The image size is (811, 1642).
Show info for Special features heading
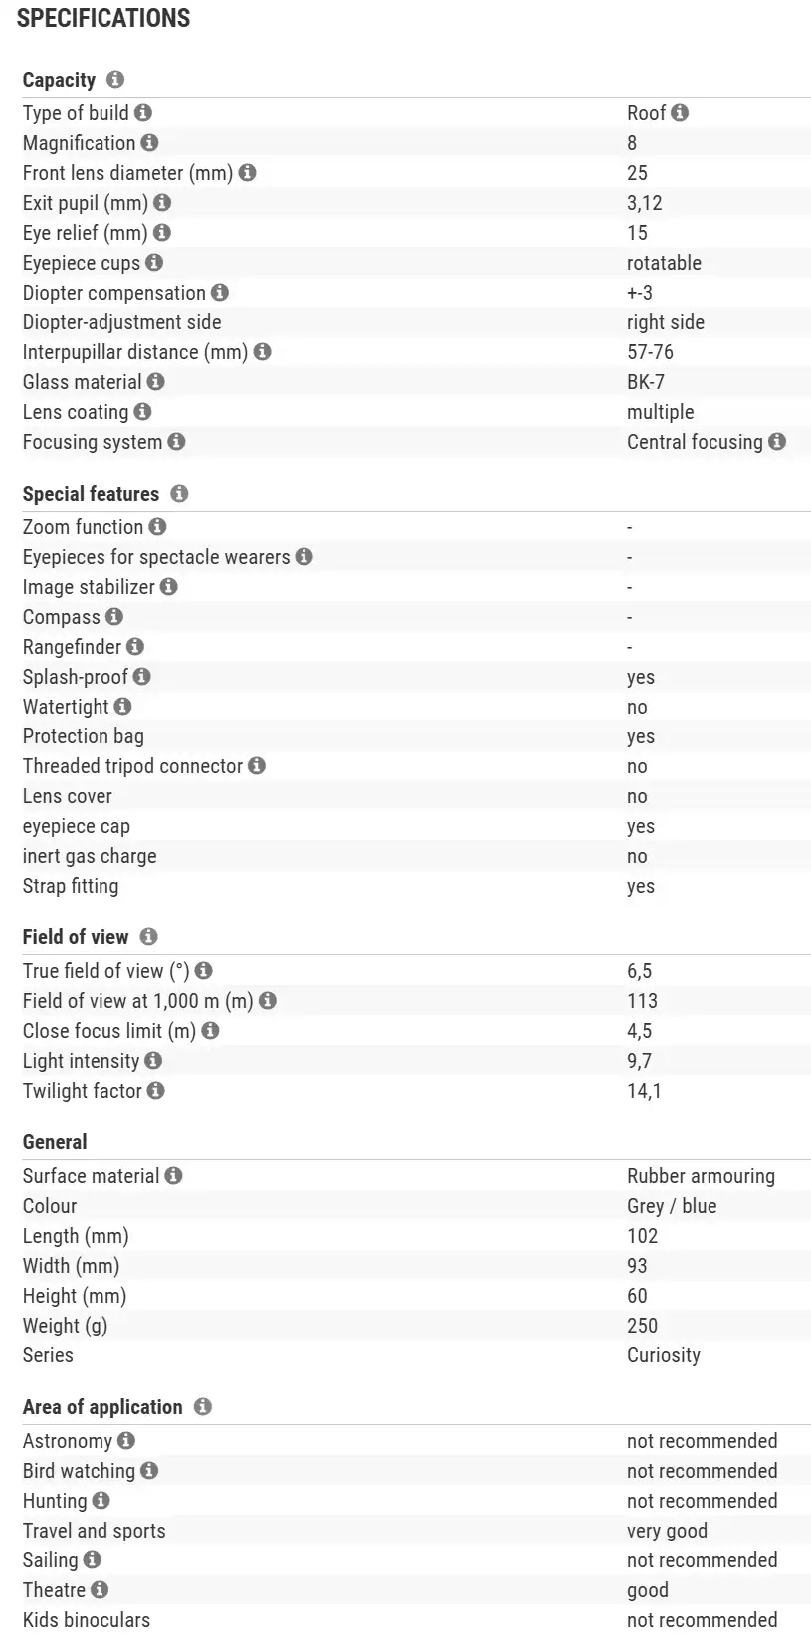coord(179,493)
